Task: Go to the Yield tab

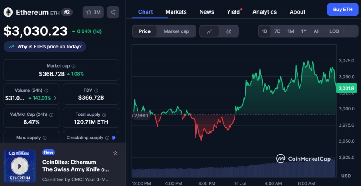Action: (x=234, y=12)
